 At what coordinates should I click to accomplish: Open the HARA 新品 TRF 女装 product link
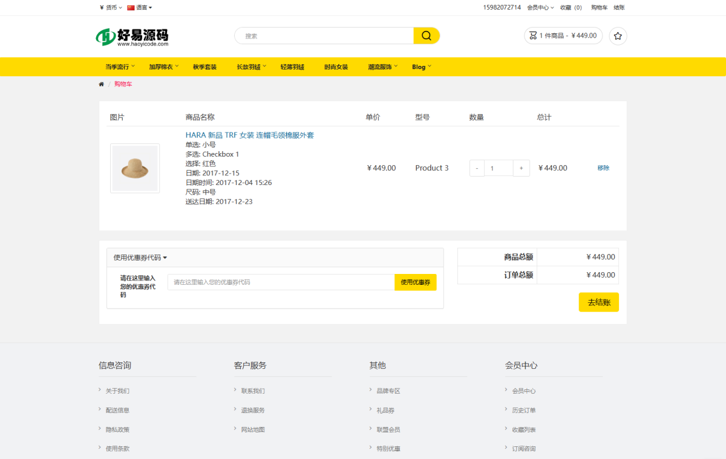point(250,135)
